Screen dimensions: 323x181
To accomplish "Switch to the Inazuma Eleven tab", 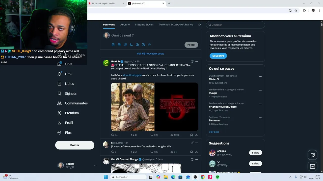I will [144, 25].
